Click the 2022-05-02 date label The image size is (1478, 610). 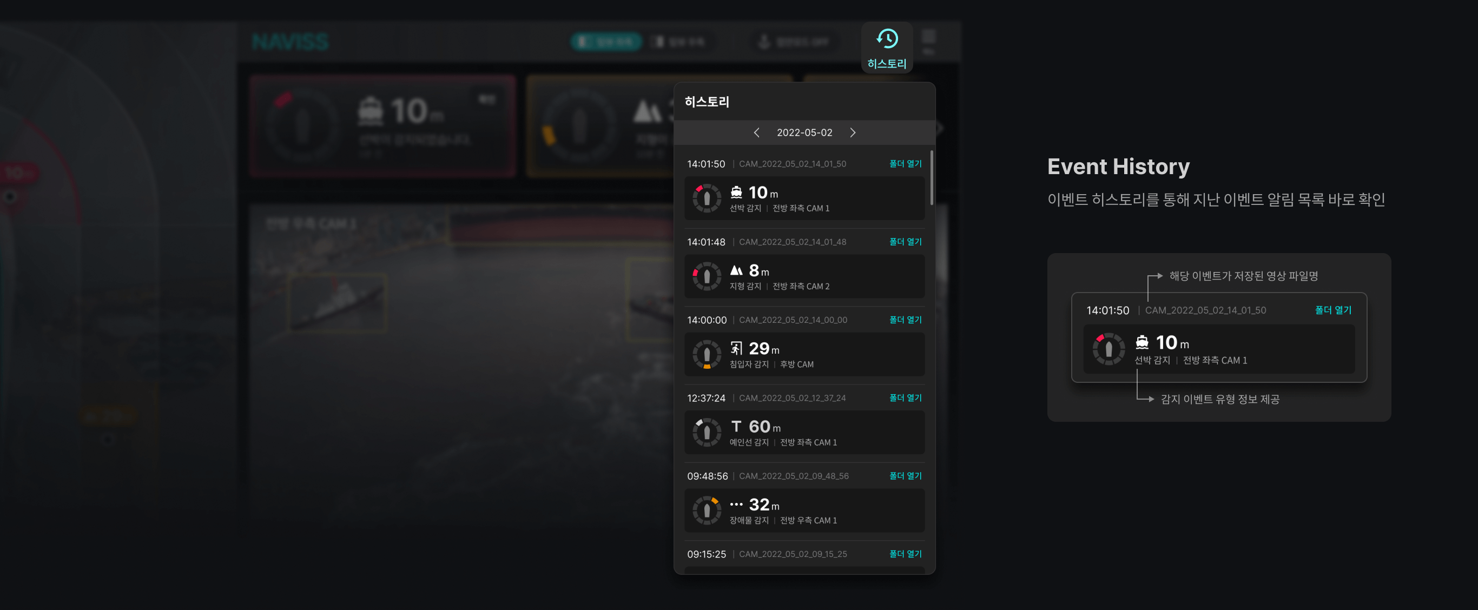[804, 132]
